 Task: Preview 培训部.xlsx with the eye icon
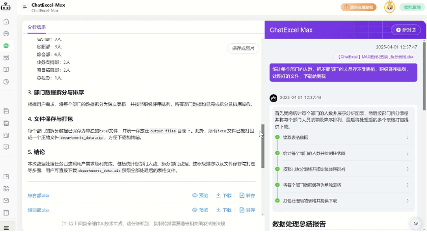coord(200,210)
